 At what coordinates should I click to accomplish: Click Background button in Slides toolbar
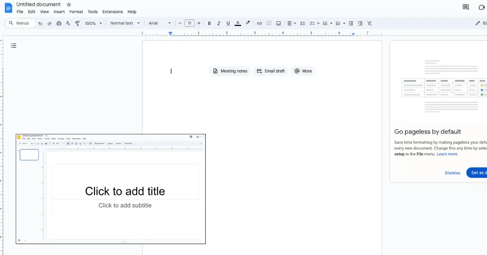tap(99, 143)
